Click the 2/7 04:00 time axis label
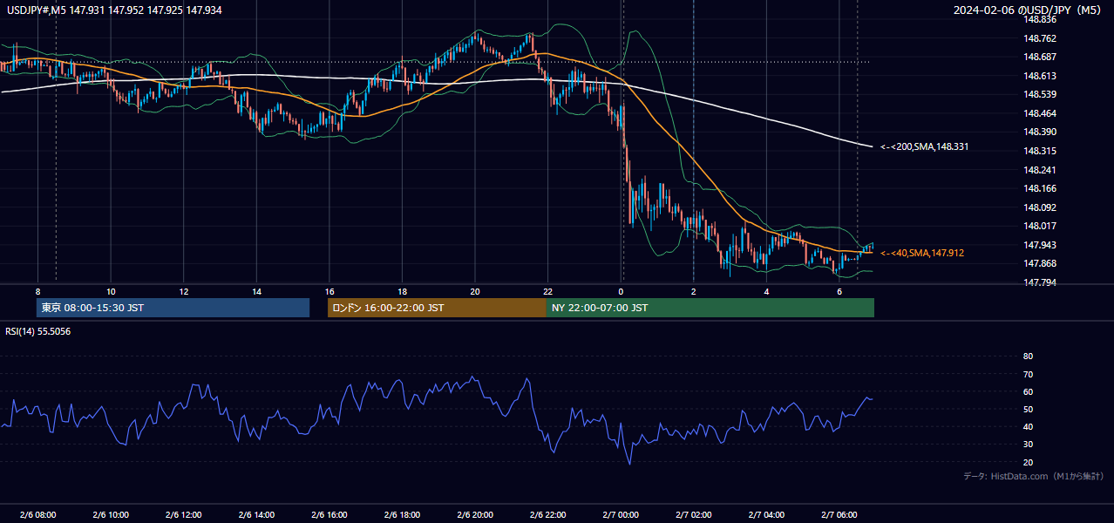This screenshot has width=1114, height=523. click(766, 514)
